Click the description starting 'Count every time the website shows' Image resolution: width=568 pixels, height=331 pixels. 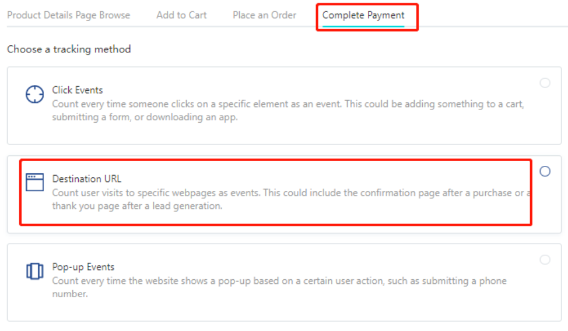click(x=279, y=287)
